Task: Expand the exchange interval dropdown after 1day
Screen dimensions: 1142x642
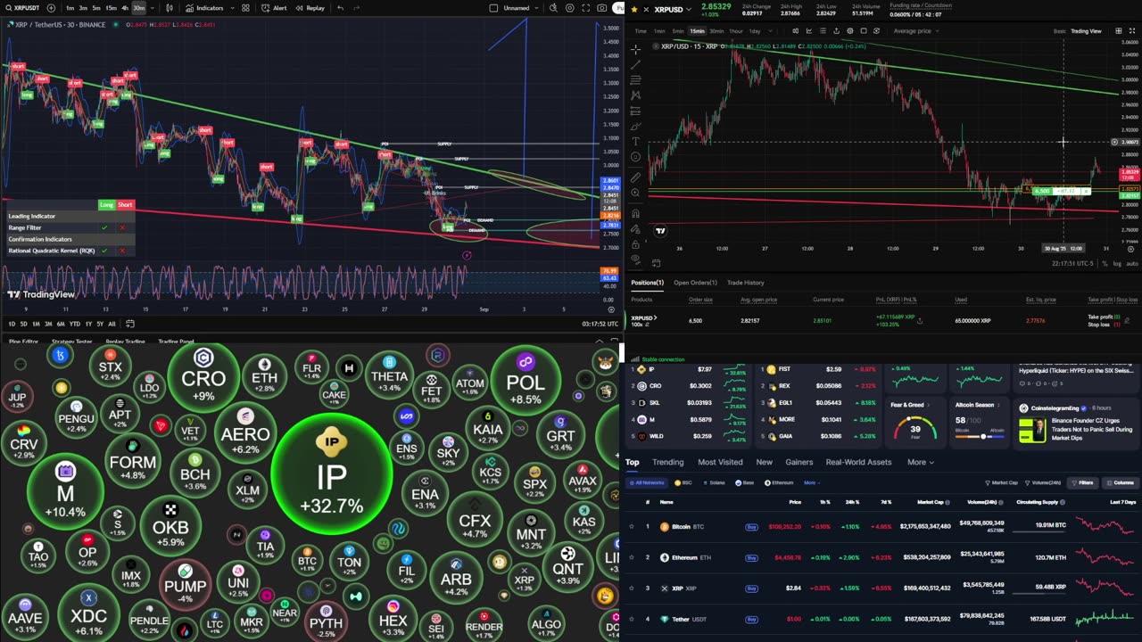Action: point(770,30)
